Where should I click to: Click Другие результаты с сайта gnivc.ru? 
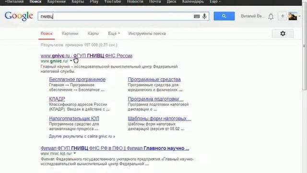tap(82, 136)
